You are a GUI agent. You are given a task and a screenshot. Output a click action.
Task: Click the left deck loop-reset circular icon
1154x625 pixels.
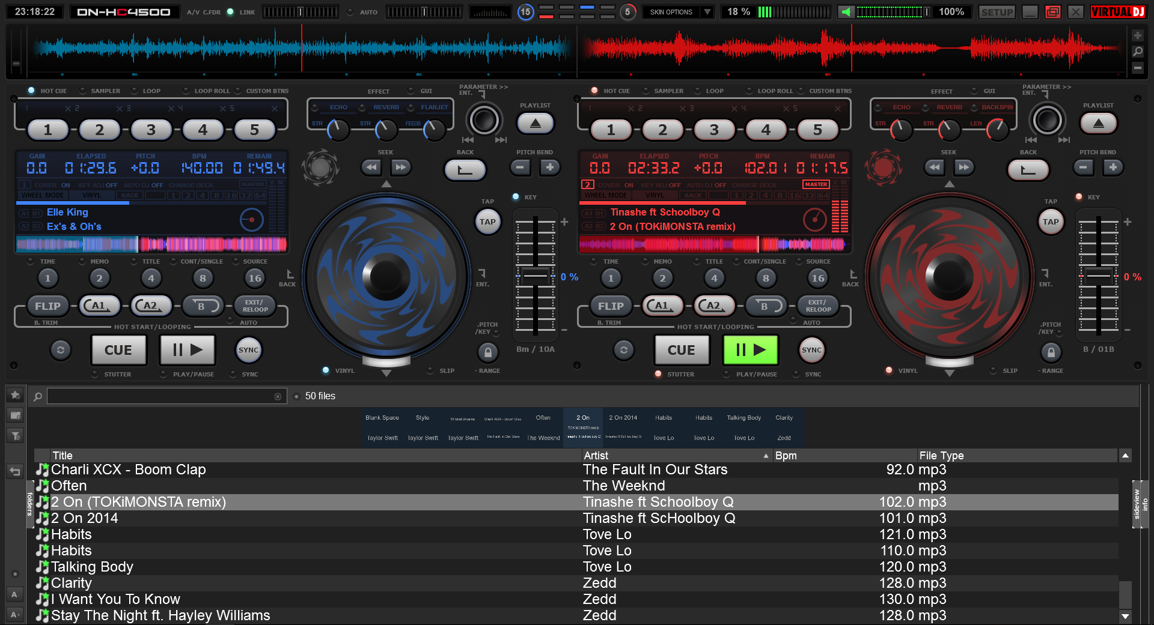click(61, 350)
